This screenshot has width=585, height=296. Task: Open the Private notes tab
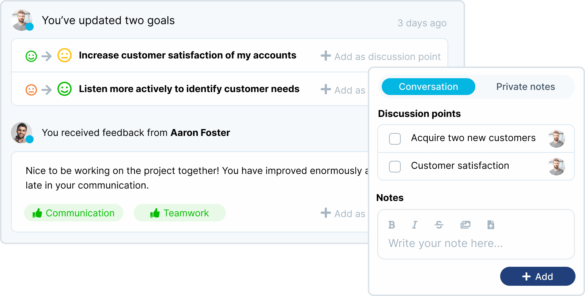525,87
